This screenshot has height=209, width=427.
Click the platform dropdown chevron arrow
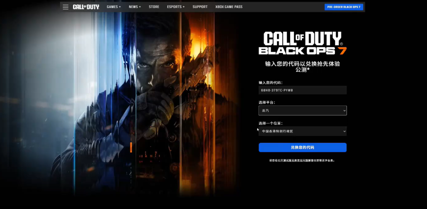344,111
